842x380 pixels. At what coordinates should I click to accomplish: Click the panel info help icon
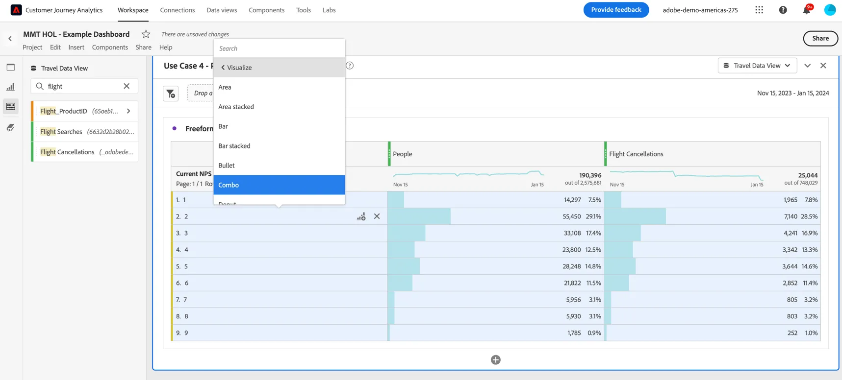[350, 66]
